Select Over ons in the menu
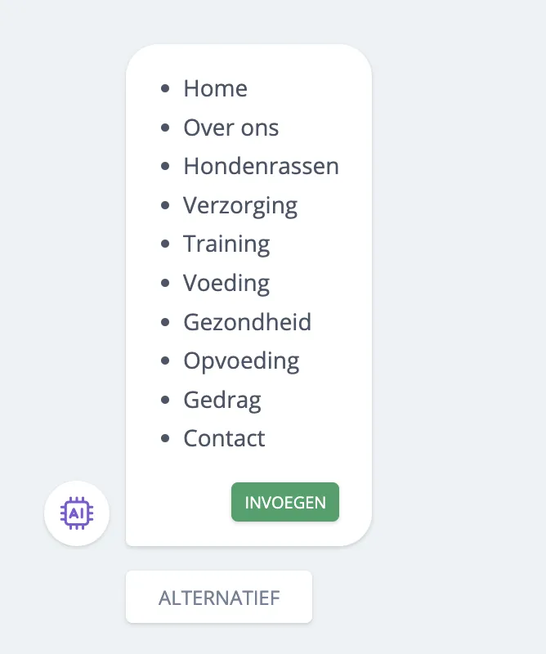Viewport: 546px width, 654px height. [230, 128]
